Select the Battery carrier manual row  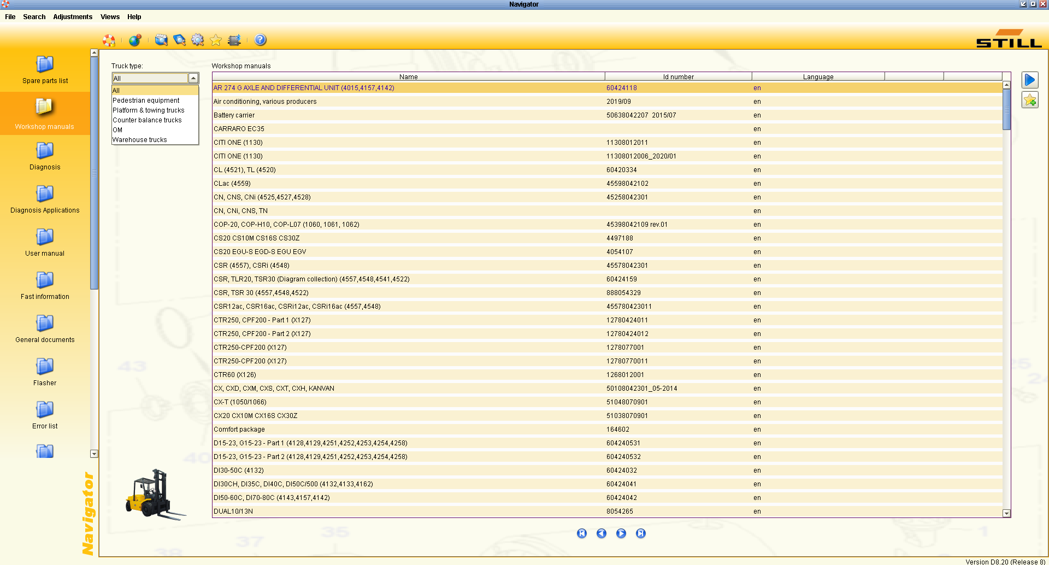point(608,115)
